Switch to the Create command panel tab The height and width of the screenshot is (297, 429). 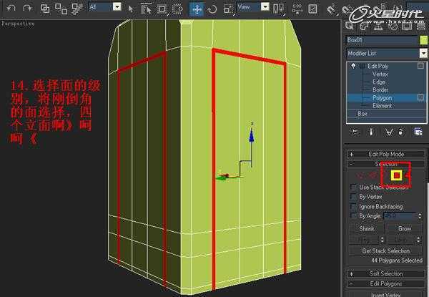(350, 26)
